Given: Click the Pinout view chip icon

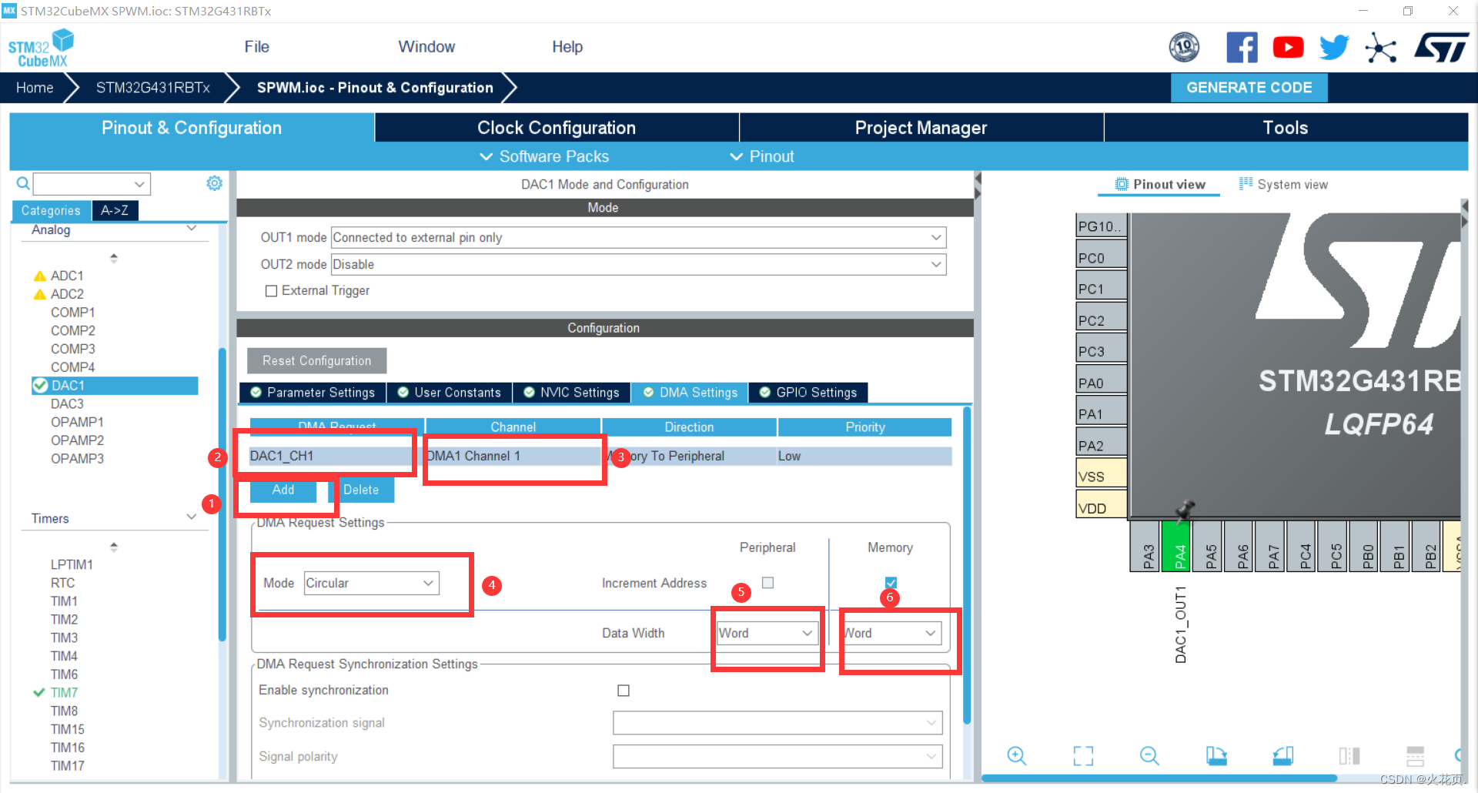Looking at the screenshot, I should pyautogui.click(x=1122, y=184).
